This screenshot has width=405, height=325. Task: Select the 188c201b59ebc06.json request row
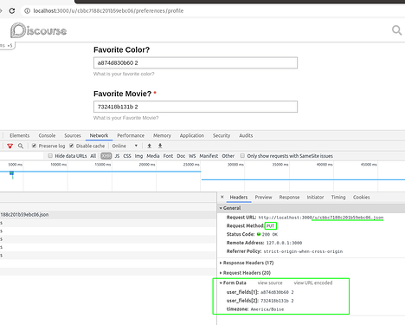108,215
